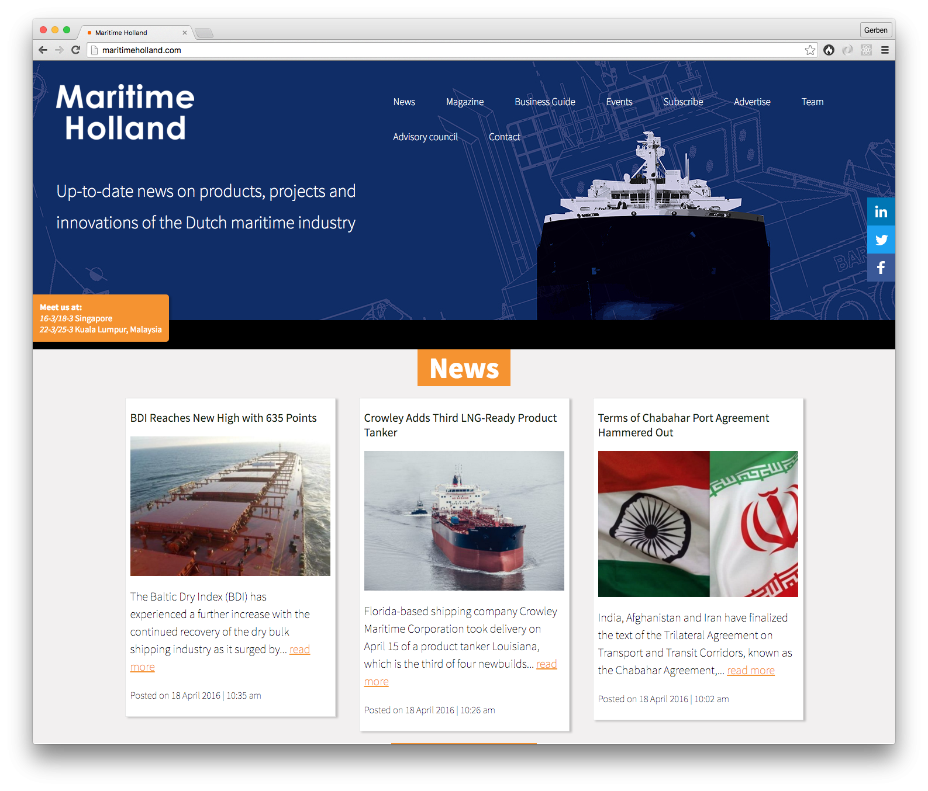Open the Magazine menu item

coord(465,102)
